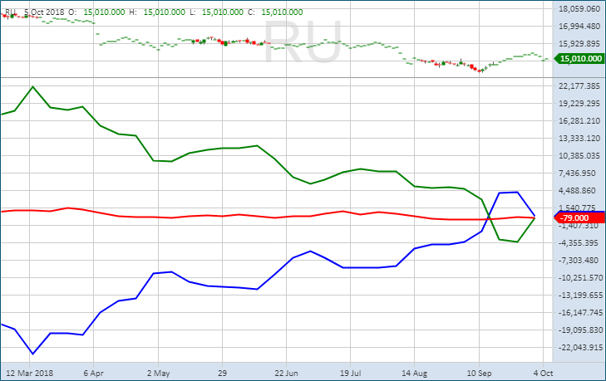Click the 19 Jul date label
This screenshot has height=381, width=606.
351,374
